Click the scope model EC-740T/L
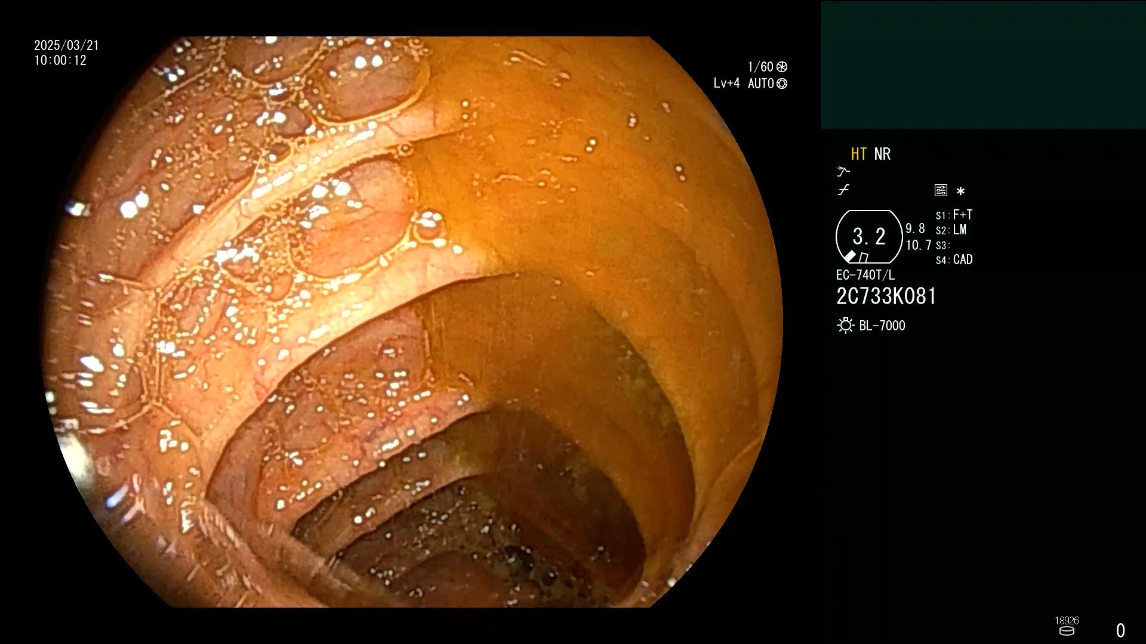Viewport: 1146px width, 644px height. point(865,275)
